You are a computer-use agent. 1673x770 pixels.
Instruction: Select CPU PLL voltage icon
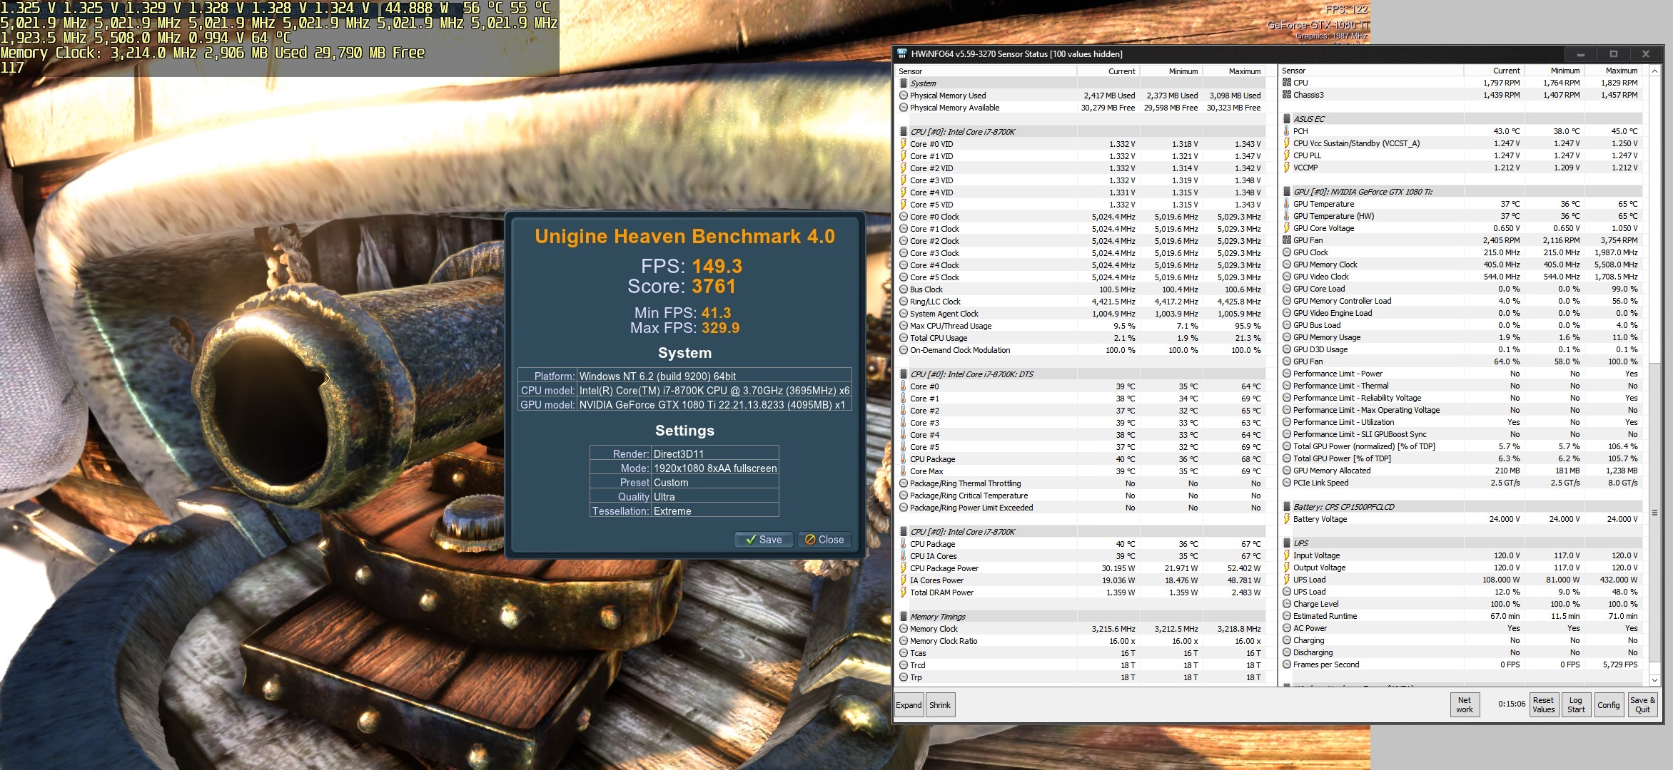pyautogui.click(x=1287, y=155)
